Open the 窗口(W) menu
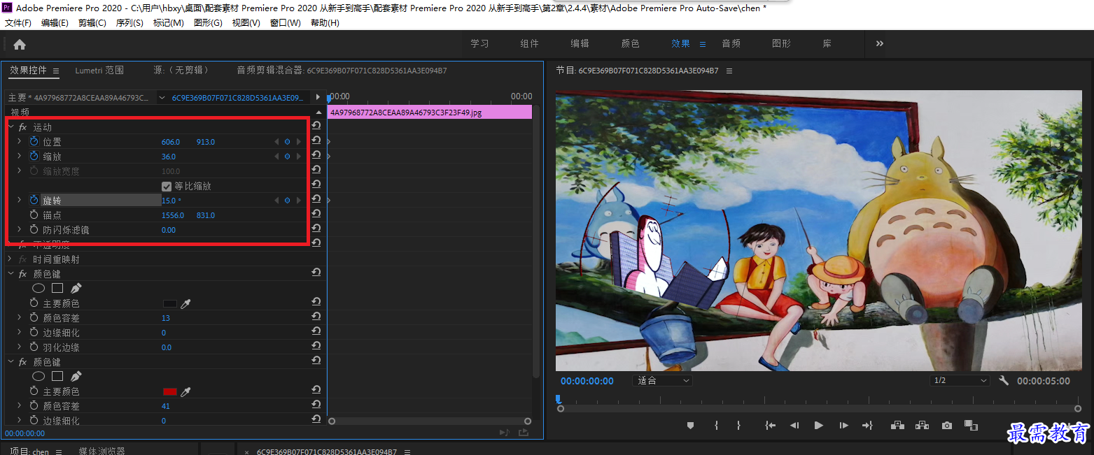Image resolution: width=1094 pixels, height=455 pixels. click(x=286, y=23)
